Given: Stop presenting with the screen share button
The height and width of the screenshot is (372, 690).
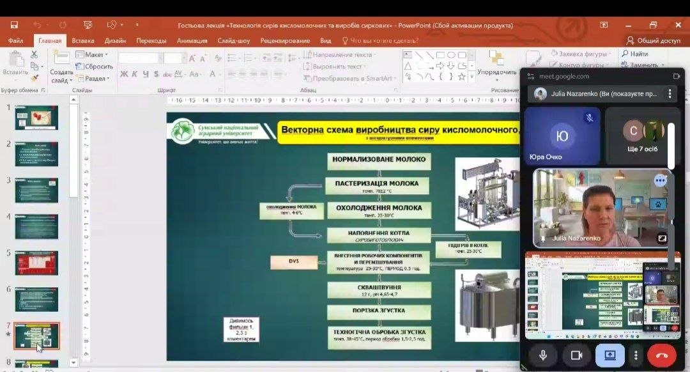Looking at the screenshot, I should 610,355.
